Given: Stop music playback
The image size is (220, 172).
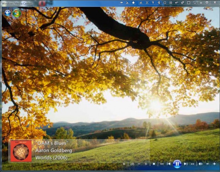Looking at the screenshot, I should pos(154,164).
